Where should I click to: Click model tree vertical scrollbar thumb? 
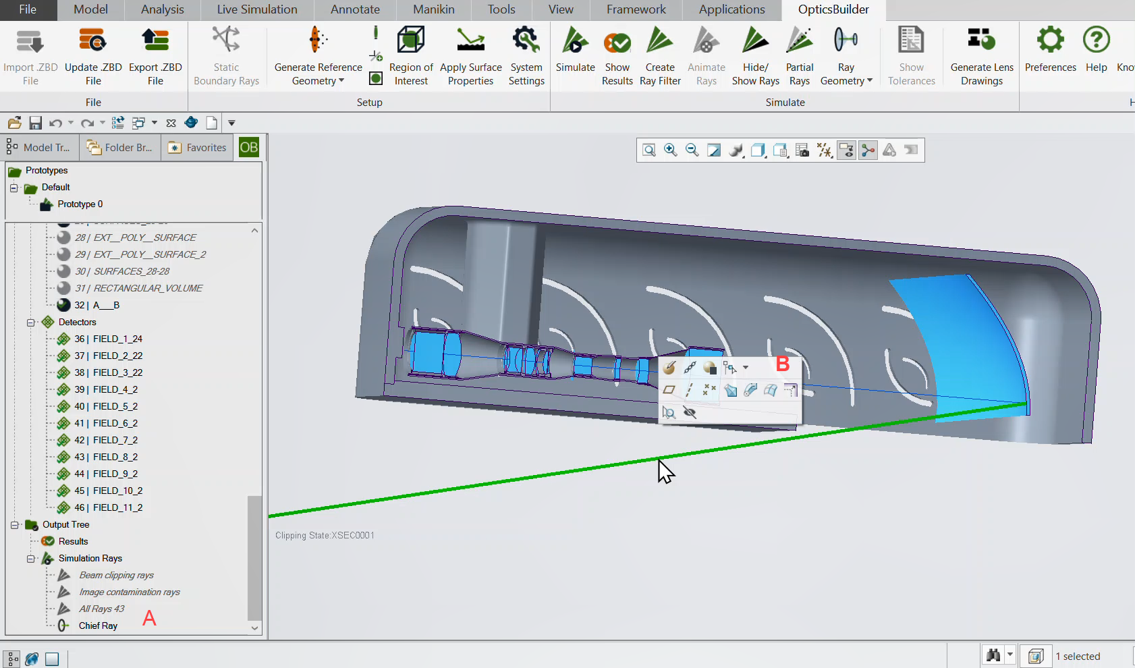pyautogui.click(x=254, y=558)
